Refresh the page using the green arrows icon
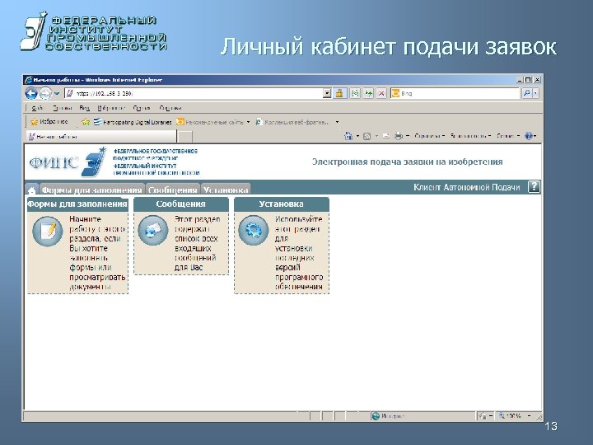Image resolution: width=593 pixels, height=445 pixels. click(x=368, y=93)
